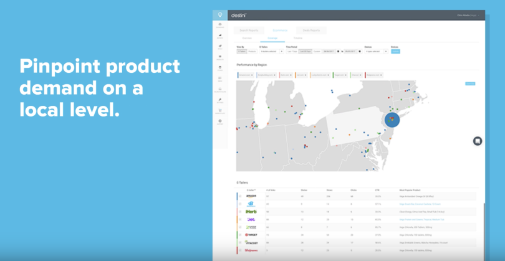Image resolution: width=505 pixels, height=261 pixels.
Task: Open the Deals sidebar icon
Action: point(220,47)
